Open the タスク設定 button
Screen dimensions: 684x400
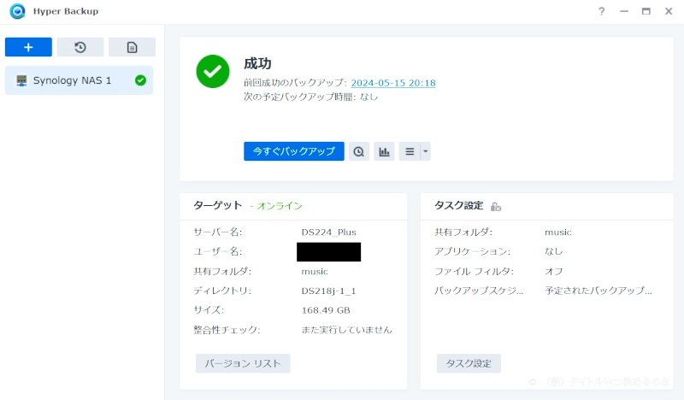[x=469, y=363]
